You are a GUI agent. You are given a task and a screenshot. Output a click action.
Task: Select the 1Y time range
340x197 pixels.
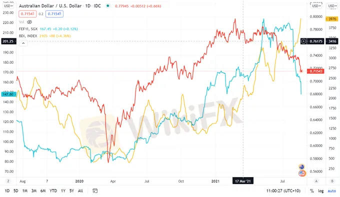click(63, 191)
